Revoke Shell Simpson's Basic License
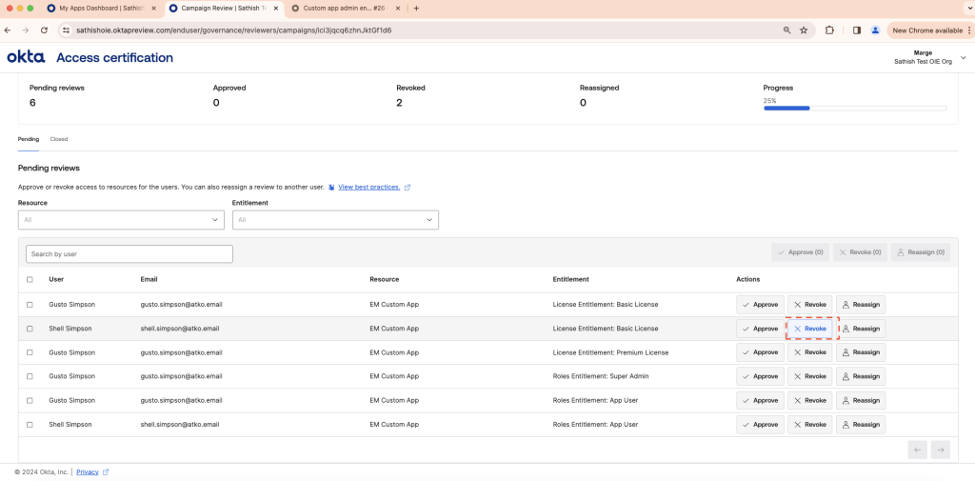The height and width of the screenshot is (481, 975). pyautogui.click(x=810, y=329)
